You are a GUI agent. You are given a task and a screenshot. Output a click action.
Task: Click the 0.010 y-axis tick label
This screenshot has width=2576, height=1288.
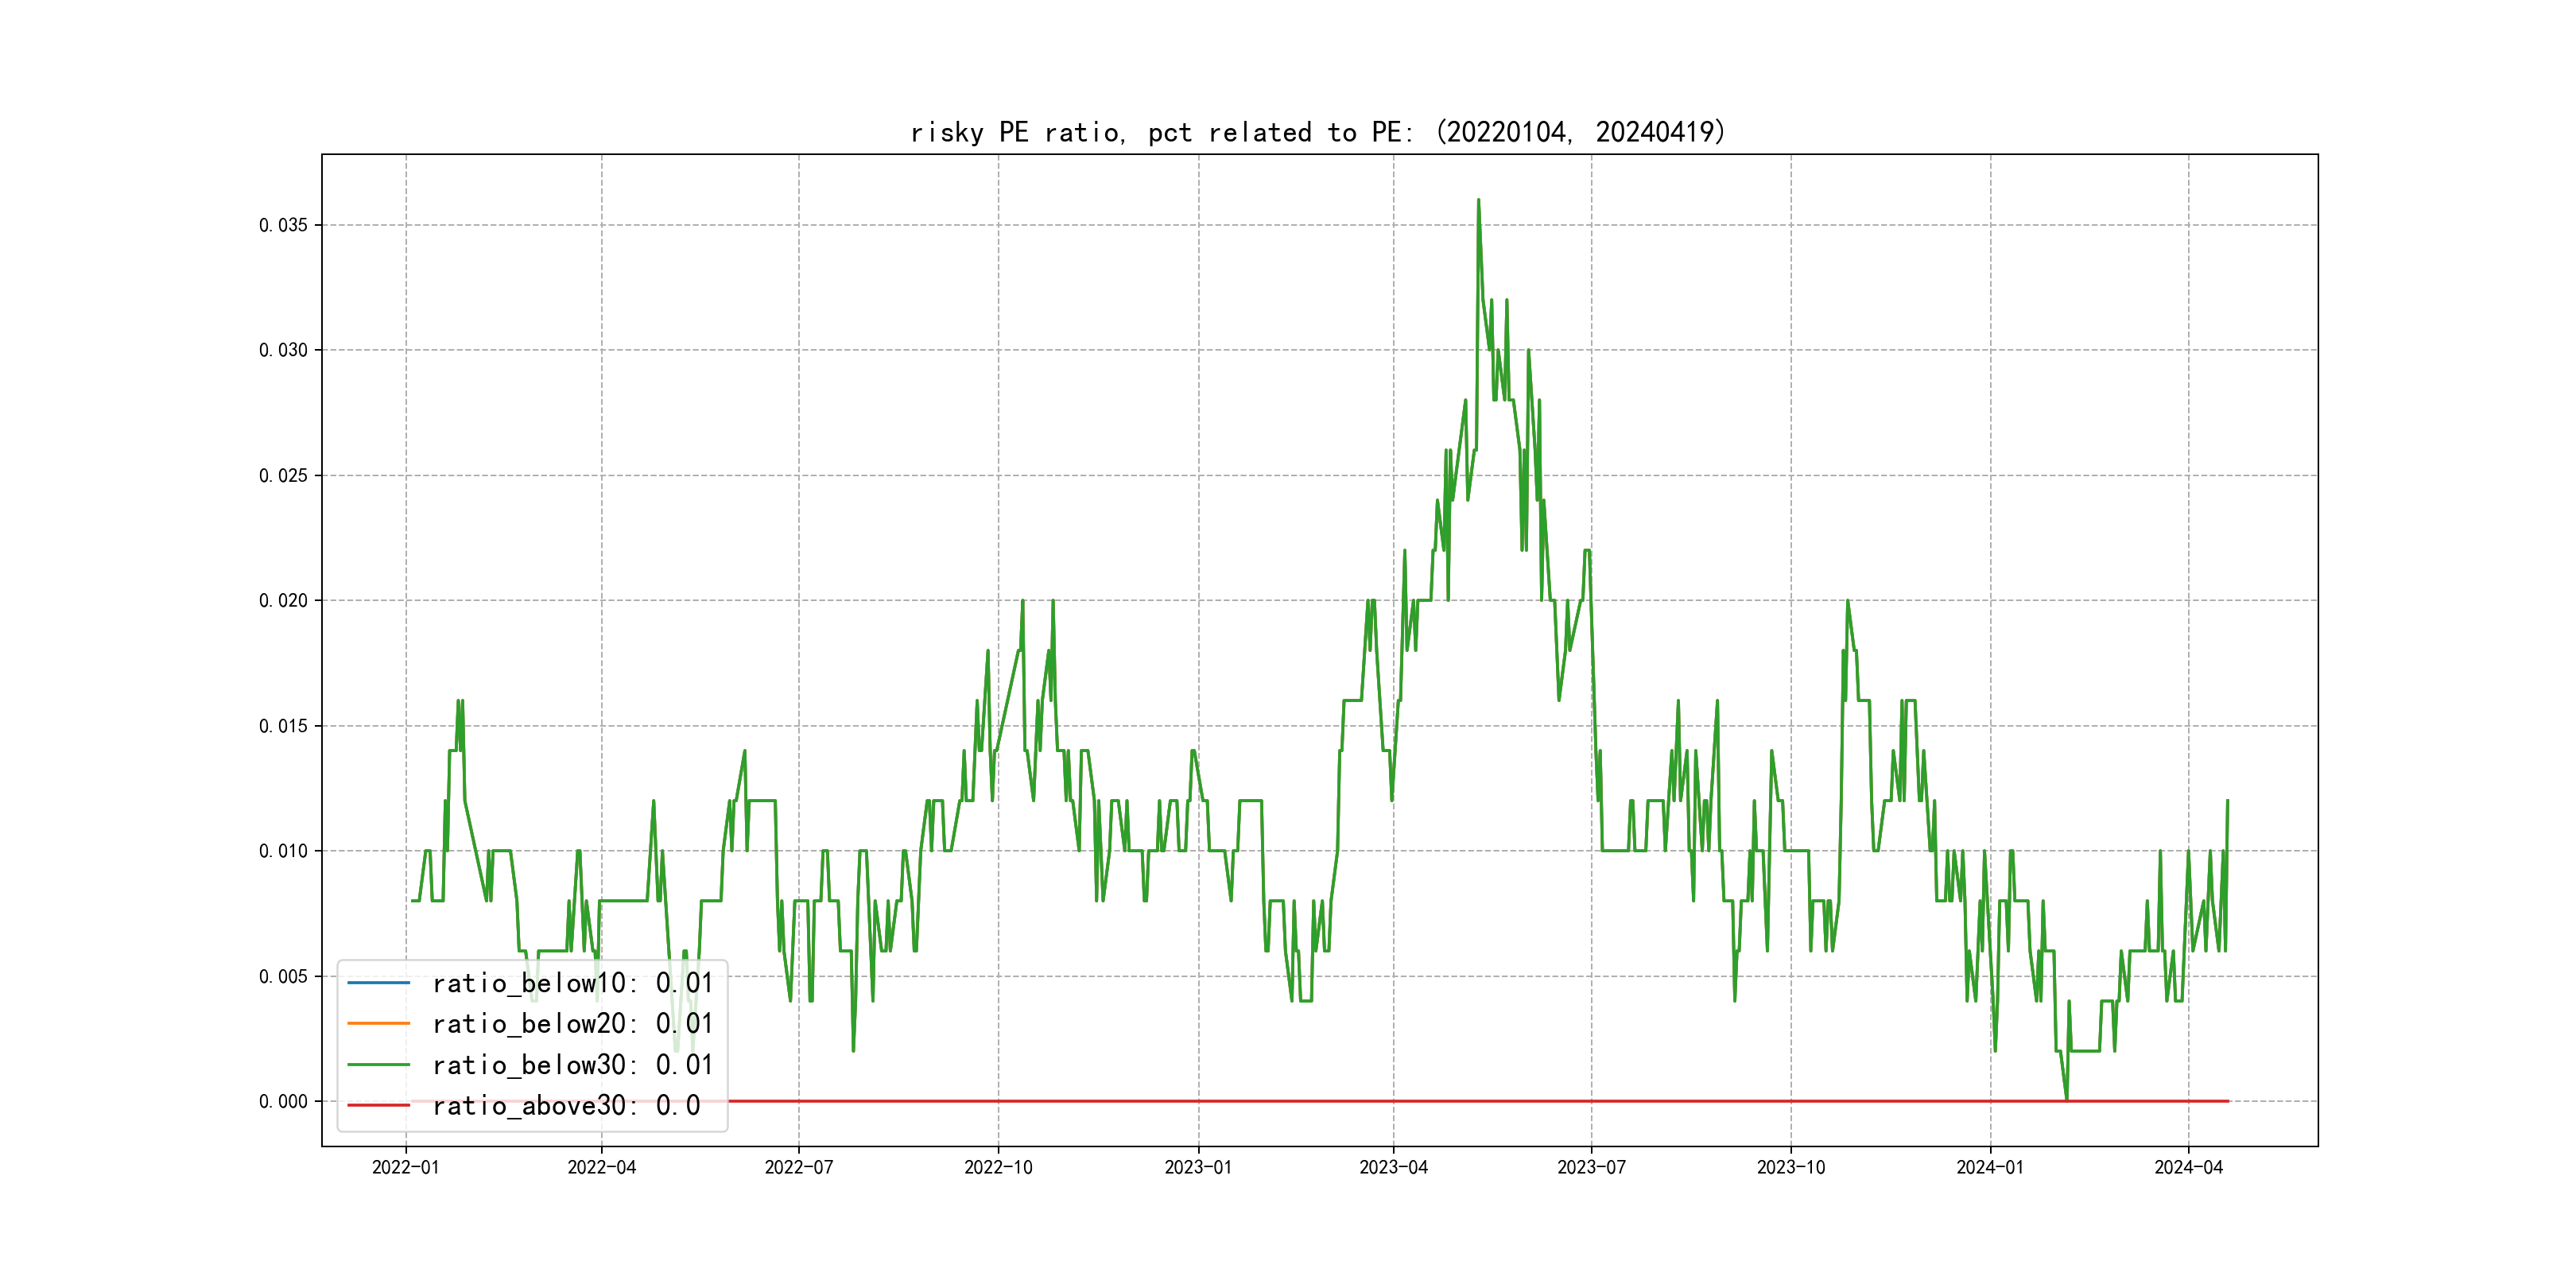[x=283, y=851]
